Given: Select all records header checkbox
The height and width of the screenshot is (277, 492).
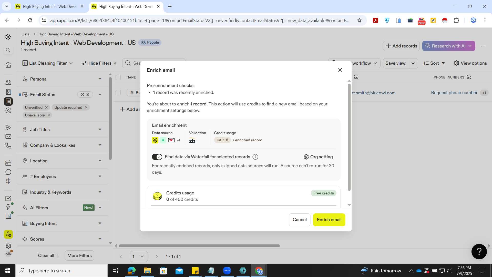Looking at the screenshot, I should (118, 77).
